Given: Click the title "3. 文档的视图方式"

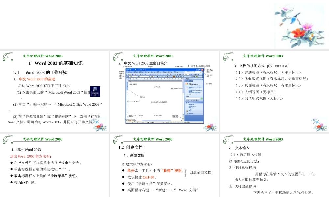Looking at the screenshot, I should [249, 66].
